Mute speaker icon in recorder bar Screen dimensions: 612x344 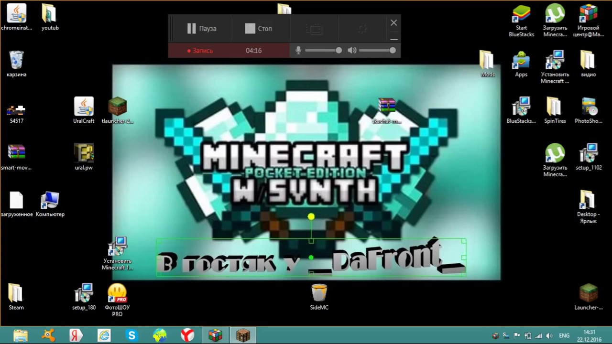tap(352, 50)
